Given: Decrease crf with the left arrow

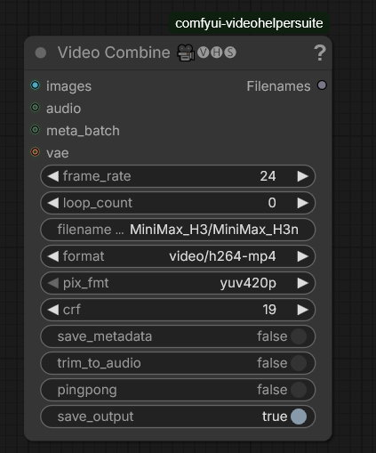Looking at the screenshot, I should tap(53, 310).
